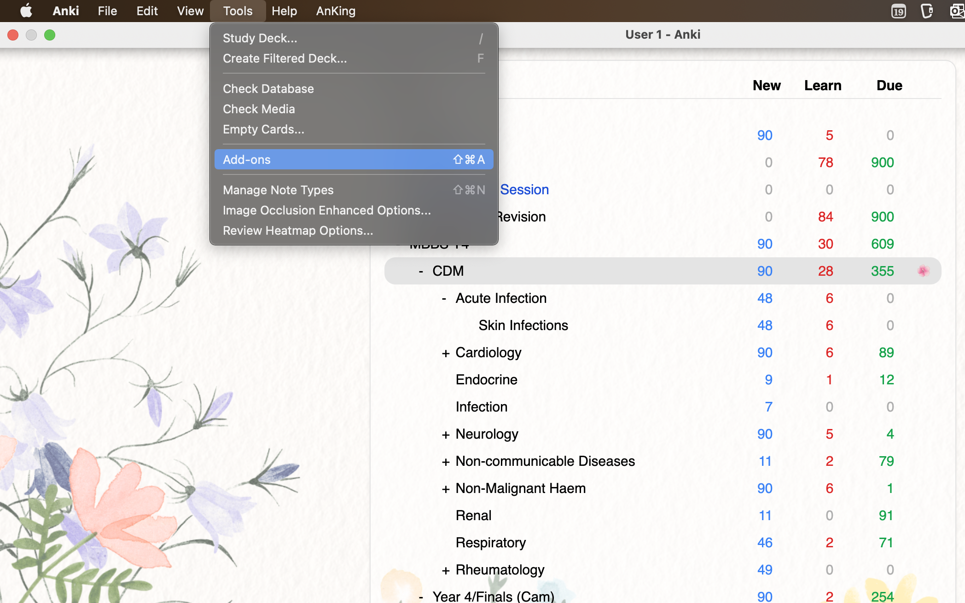This screenshot has height=603, width=965.
Task: Collapse the Acute Infection deck
Action: click(444, 298)
